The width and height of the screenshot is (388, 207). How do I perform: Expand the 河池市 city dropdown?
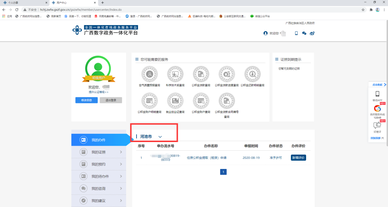(160, 137)
